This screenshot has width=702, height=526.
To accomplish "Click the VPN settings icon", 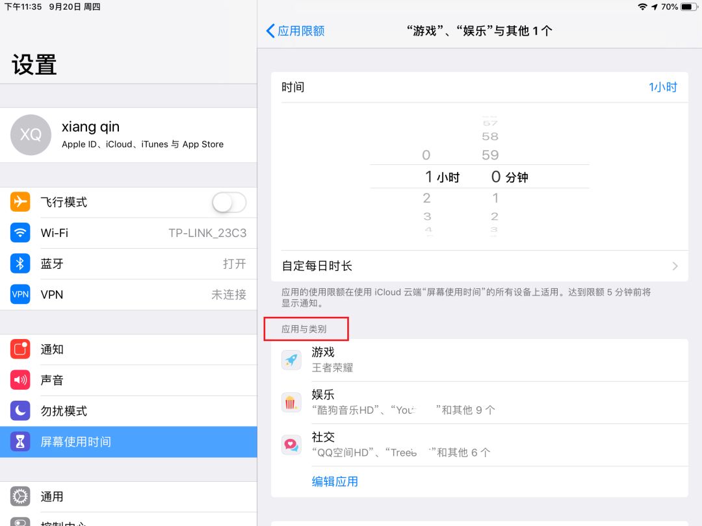I will [20, 295].
